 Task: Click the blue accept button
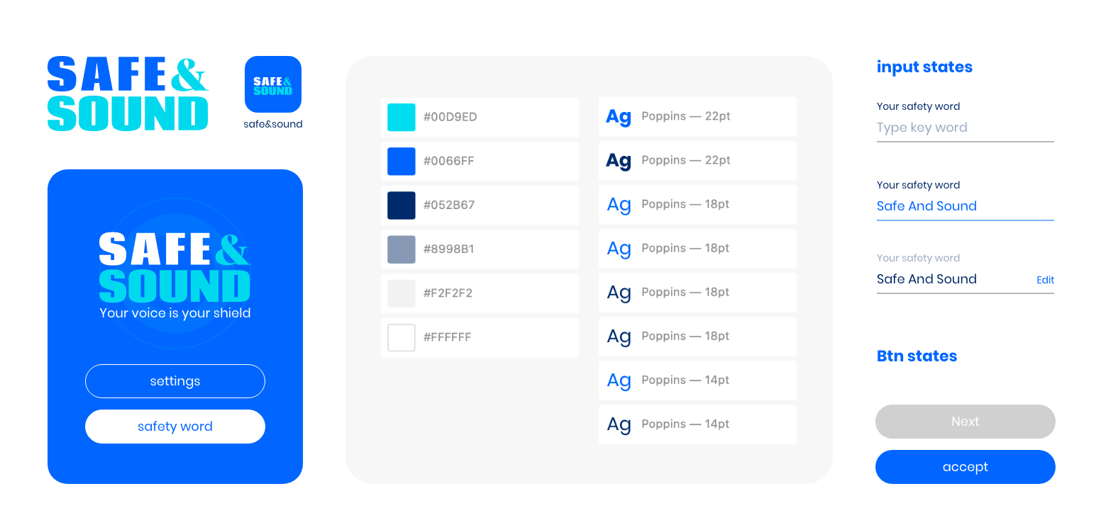(965, 467)
